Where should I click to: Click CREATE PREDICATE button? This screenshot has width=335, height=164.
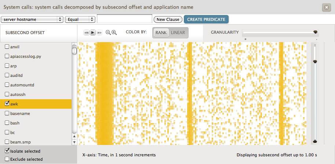(x=206, y=19)
